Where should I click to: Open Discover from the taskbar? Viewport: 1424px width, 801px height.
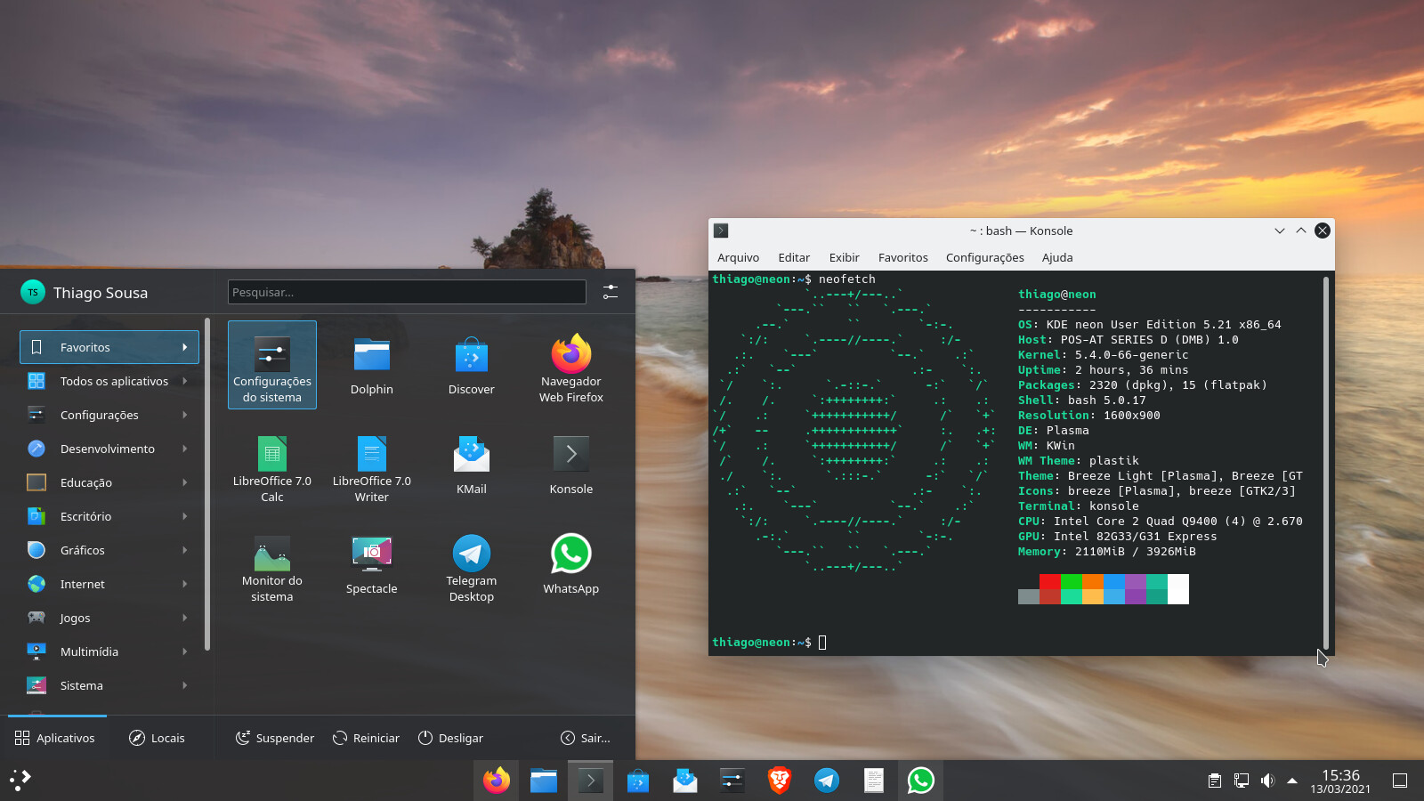[x=637, y=781]
